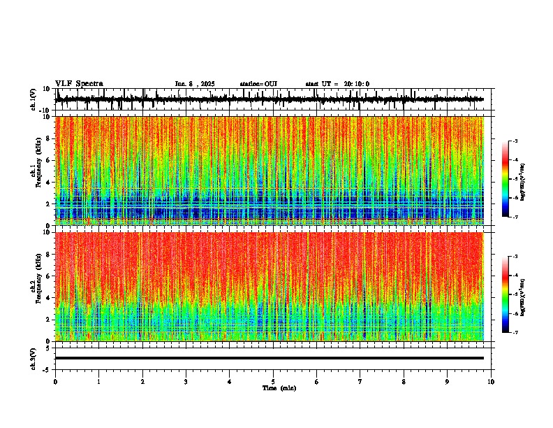The width and height of the screenshot is (553, 428).
Task: Click the ch.1 voltage waveform trace
Action: pos(270,99)
